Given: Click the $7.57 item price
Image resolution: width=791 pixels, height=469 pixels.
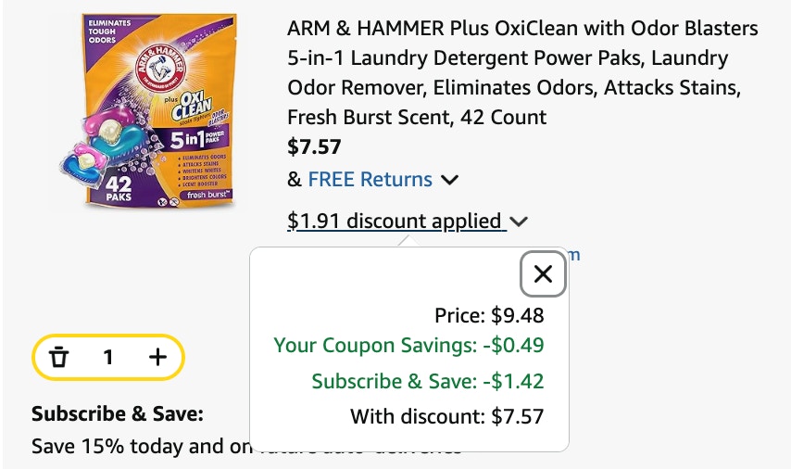Looking at the screenshot, I should 314,146.
